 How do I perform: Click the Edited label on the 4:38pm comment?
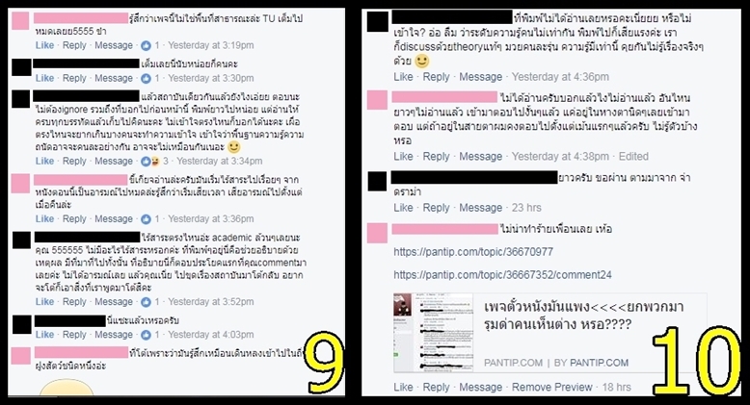(x=633, y=156)
